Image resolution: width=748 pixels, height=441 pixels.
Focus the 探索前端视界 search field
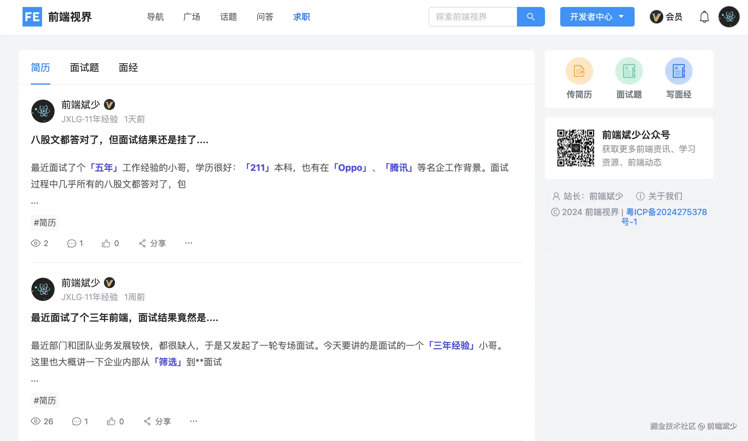click(x=472, y=17)
